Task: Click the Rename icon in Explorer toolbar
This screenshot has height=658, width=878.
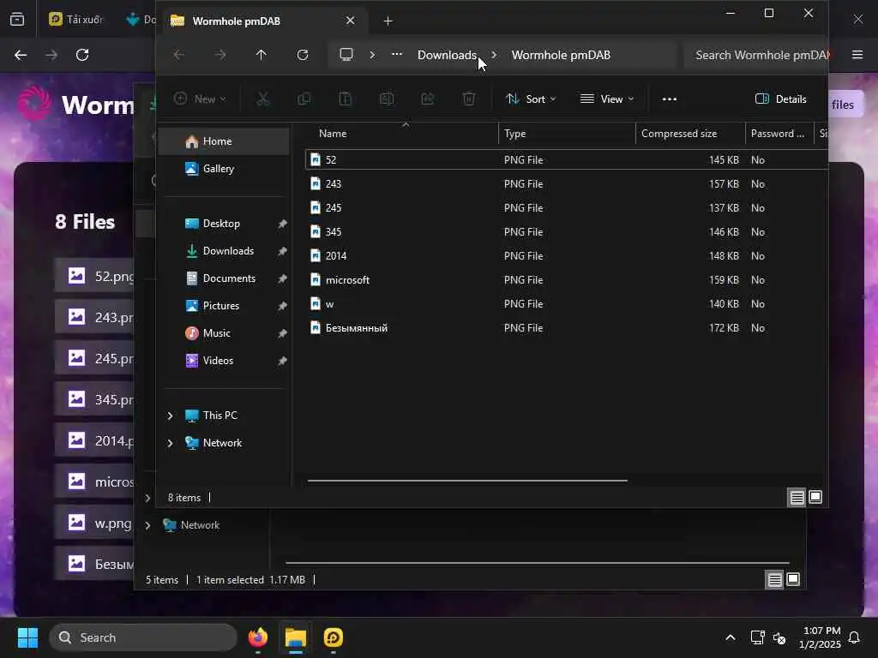Action: tap(387, 99)
